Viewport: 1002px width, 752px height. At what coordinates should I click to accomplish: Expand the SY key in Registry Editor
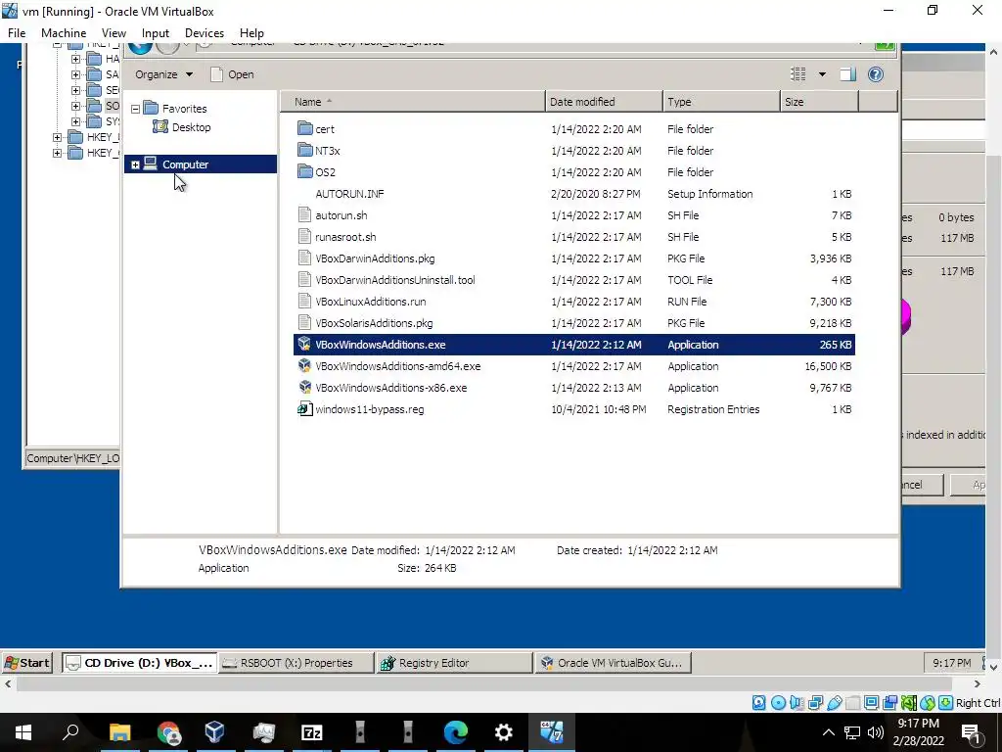click(75, 121)
